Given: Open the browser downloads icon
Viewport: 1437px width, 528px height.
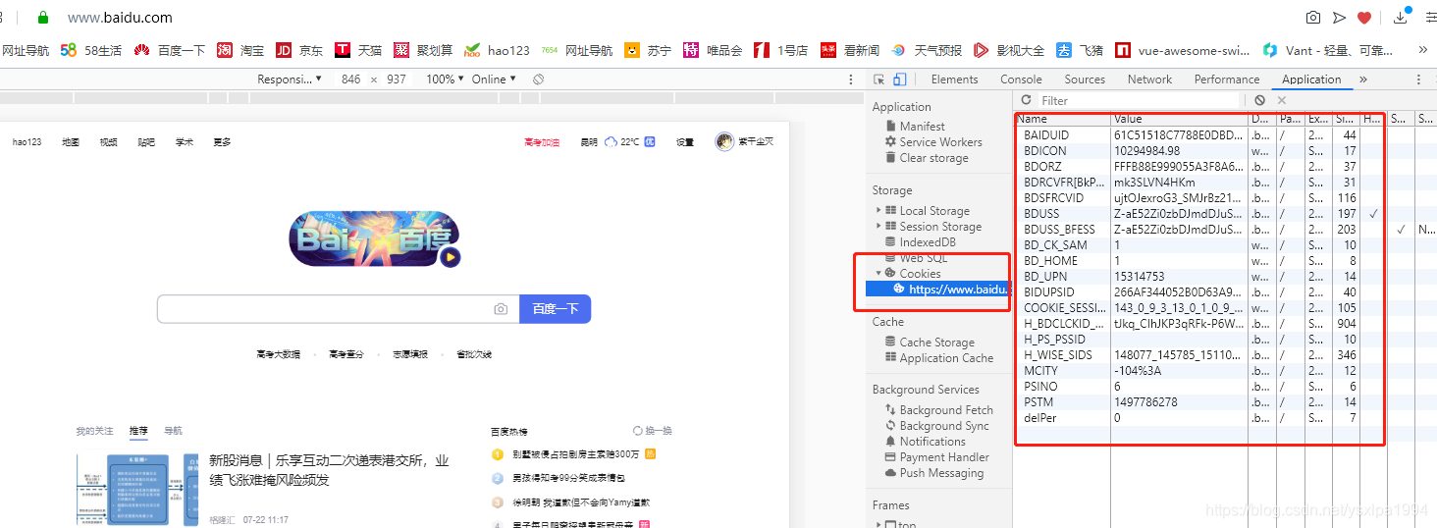Looking at the screenshot, I should pyautogui.click(x=1402, y=17).
